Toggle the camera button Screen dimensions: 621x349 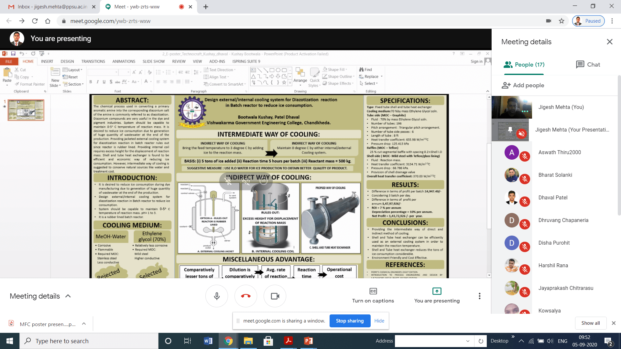pyautogui.click(x=275, y=296)
